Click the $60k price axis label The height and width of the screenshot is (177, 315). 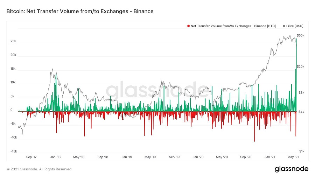click(x=300, y=36)
